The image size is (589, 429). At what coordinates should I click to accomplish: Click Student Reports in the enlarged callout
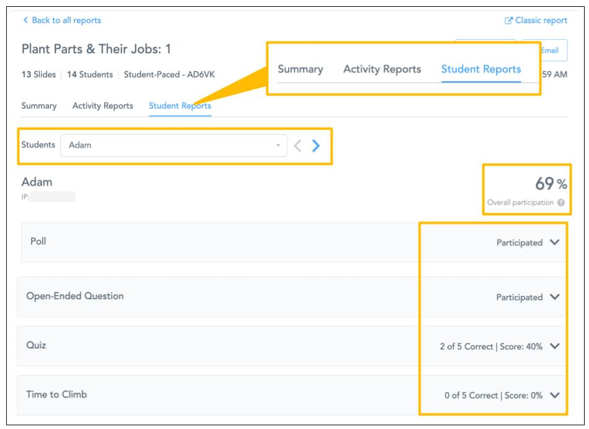coord(481,69)
